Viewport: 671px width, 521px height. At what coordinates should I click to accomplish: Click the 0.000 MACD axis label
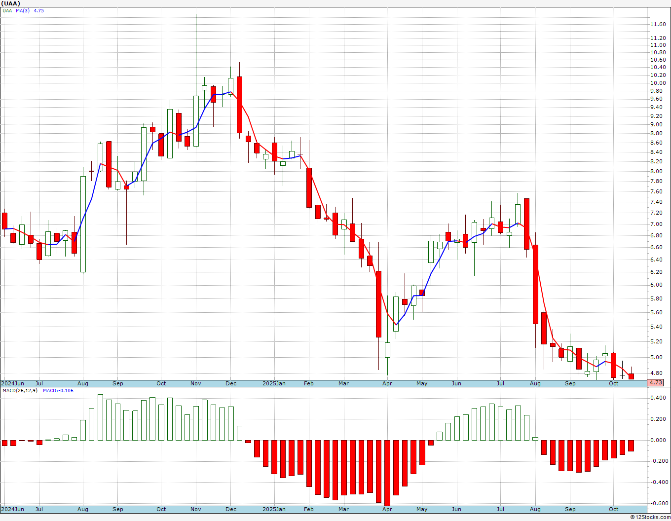(659, 440)
